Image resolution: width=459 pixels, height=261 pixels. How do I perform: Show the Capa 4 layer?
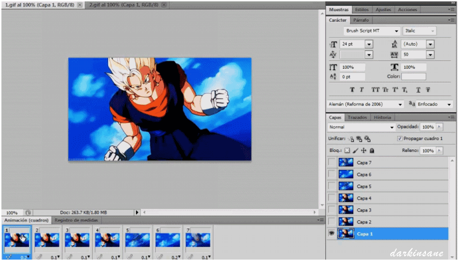click(x=332, y=198)
